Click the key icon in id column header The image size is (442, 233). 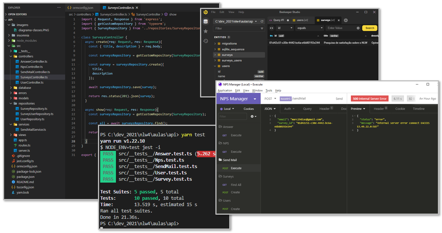point(271,36)
